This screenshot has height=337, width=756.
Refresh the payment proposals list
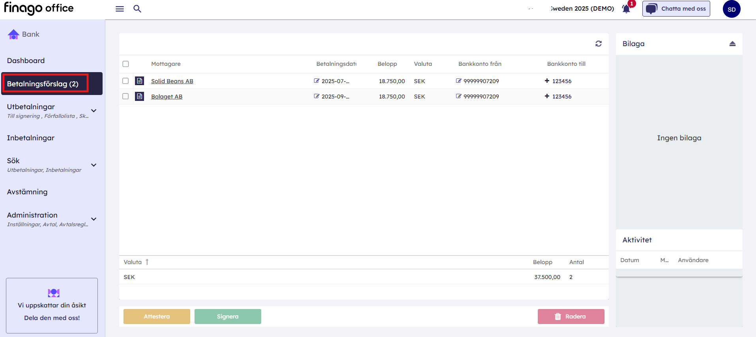[x=598, y=44]
